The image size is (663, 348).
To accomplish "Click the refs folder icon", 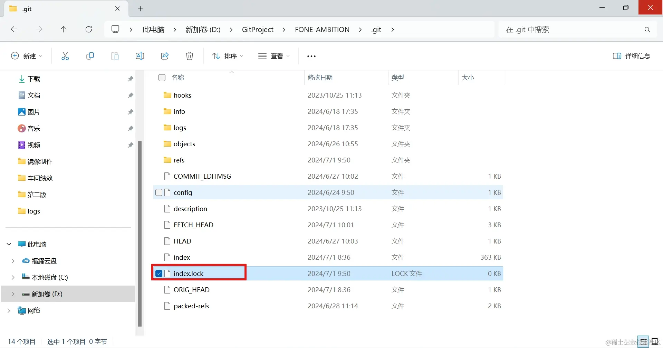I will click(x=167, y=160).
